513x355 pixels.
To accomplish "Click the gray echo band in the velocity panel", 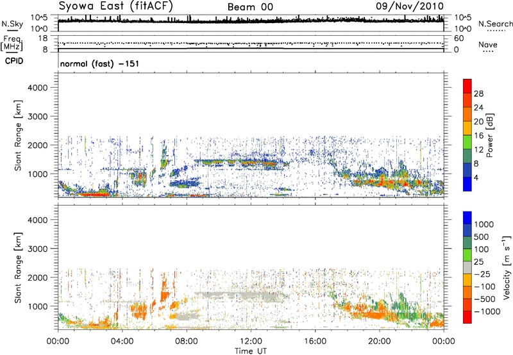I will point(240,296).
